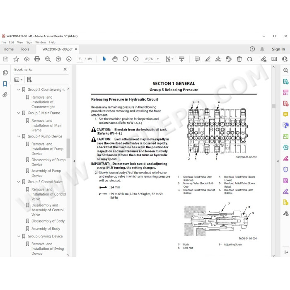Close the WACD90-EN-00.pdf tab
The width and height of the screenshot is (290, 290).
pos(76,49)
